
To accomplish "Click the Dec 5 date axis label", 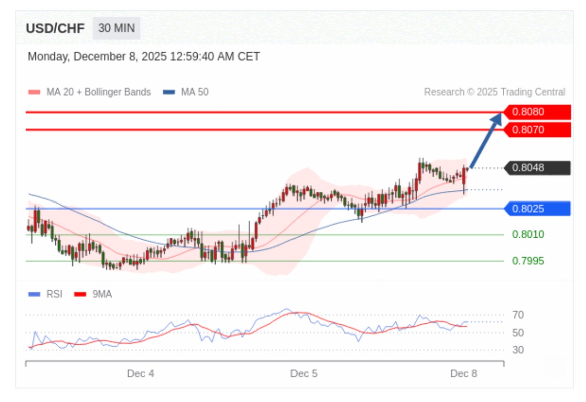I will [x=304, y=374].
